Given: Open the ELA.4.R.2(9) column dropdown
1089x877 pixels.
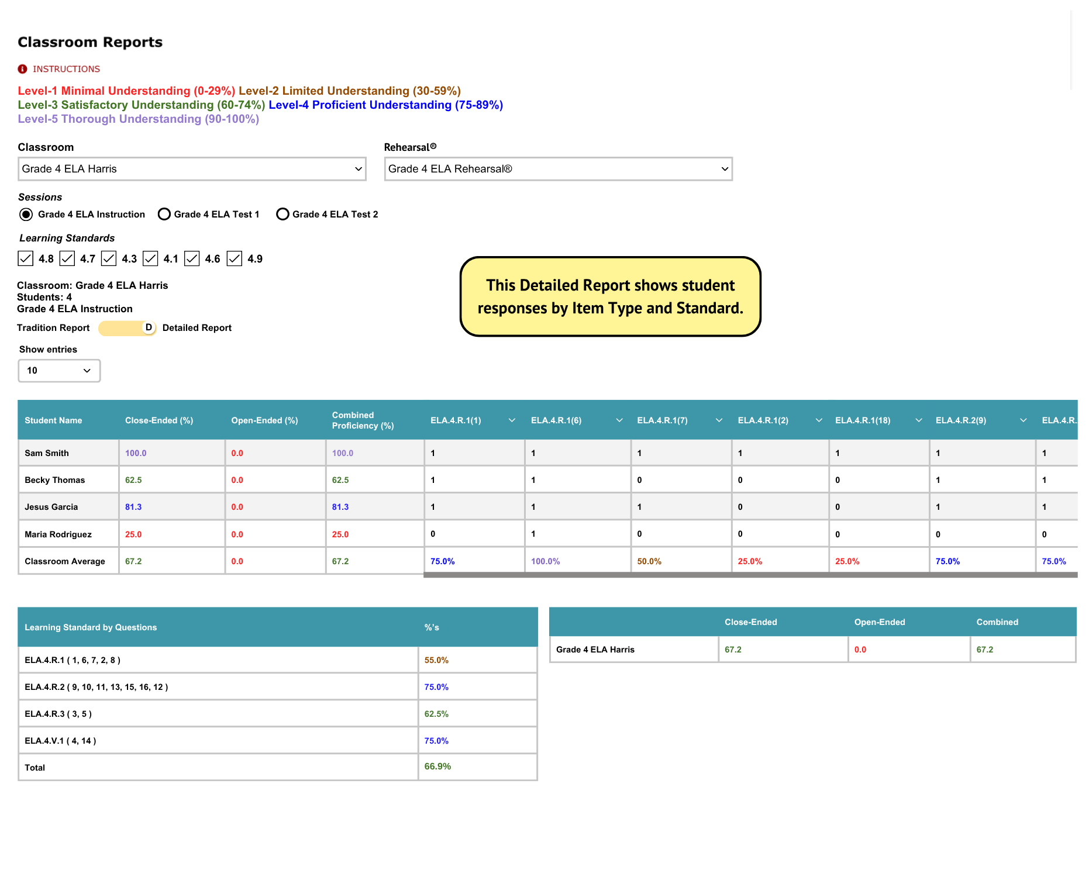Looking at the screenshot, I should coord(1023,420).
